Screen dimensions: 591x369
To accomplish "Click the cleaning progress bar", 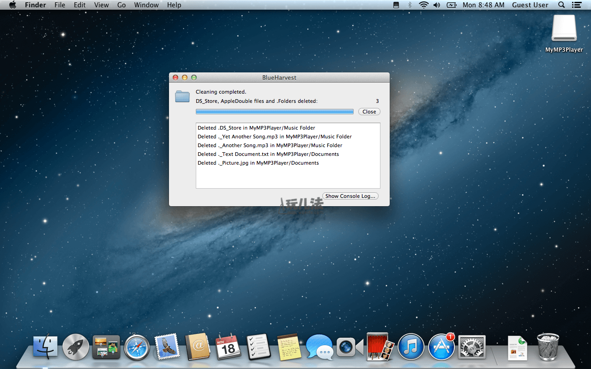I will pyautogui.click(x=275, y=112).
